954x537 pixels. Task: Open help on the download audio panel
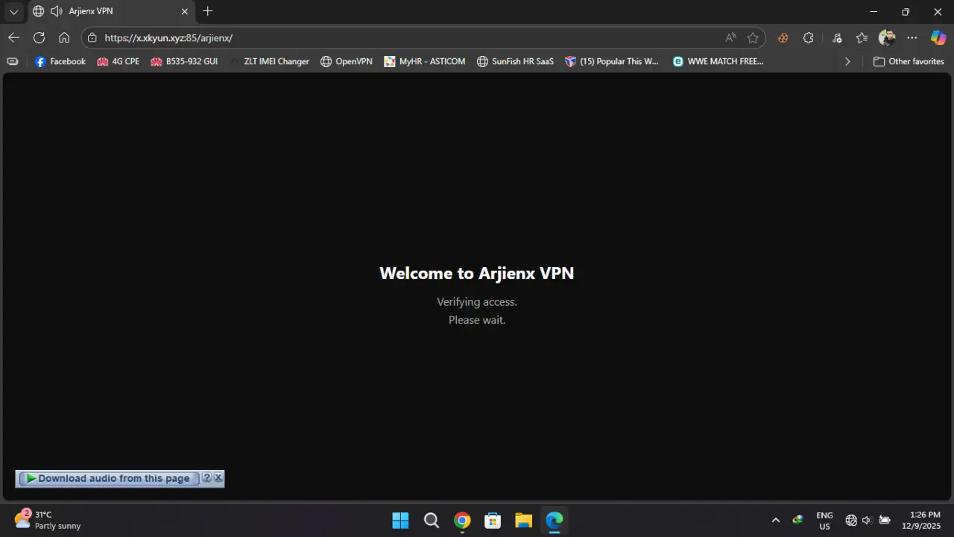tap(207, 478)
